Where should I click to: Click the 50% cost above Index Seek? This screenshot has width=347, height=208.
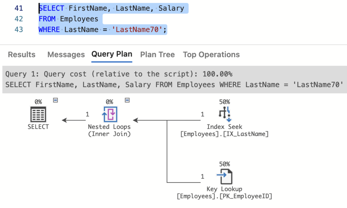pos(224,102)
